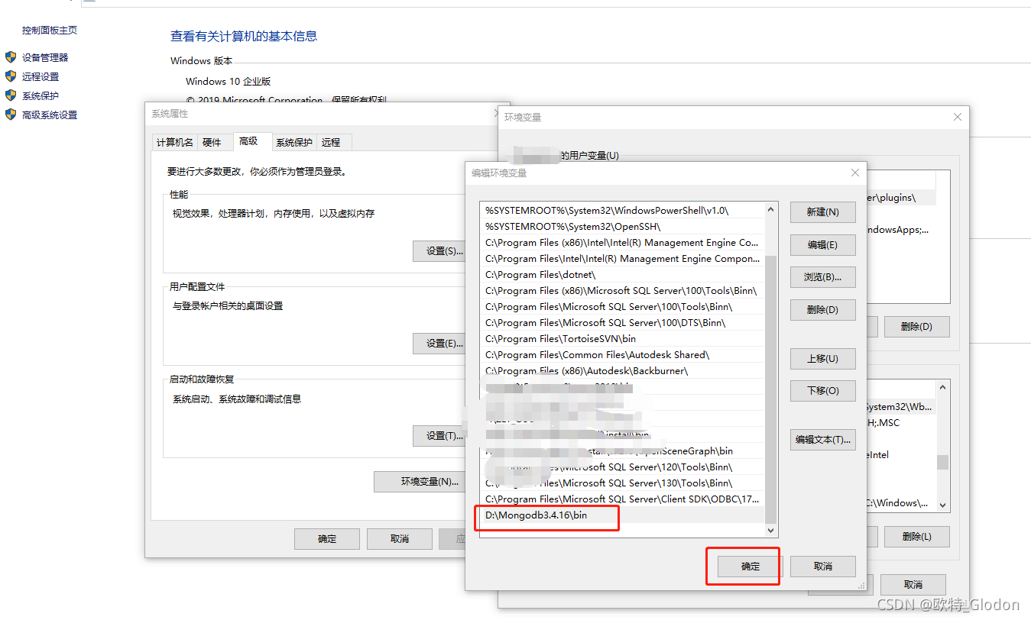Select Program Files (x86) SQL Server\100\Tools\Binn entry
This screenshot has width=1031, height=620.
click(x=622, y=291)
